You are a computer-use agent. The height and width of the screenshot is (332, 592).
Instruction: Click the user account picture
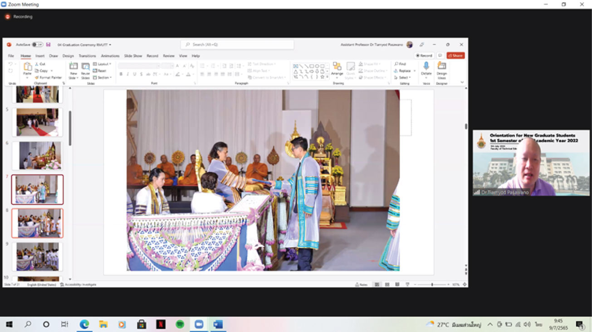click(x=410, y=44)
